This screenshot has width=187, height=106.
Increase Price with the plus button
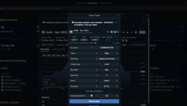tap(117, 81)
